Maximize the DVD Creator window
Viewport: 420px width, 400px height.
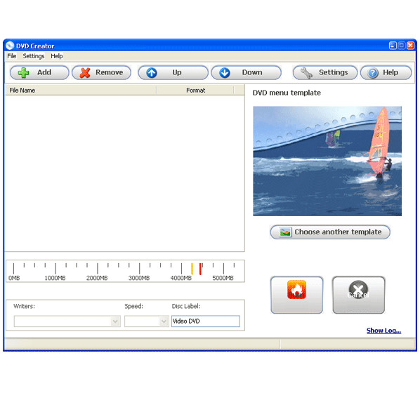click(402, 46)
